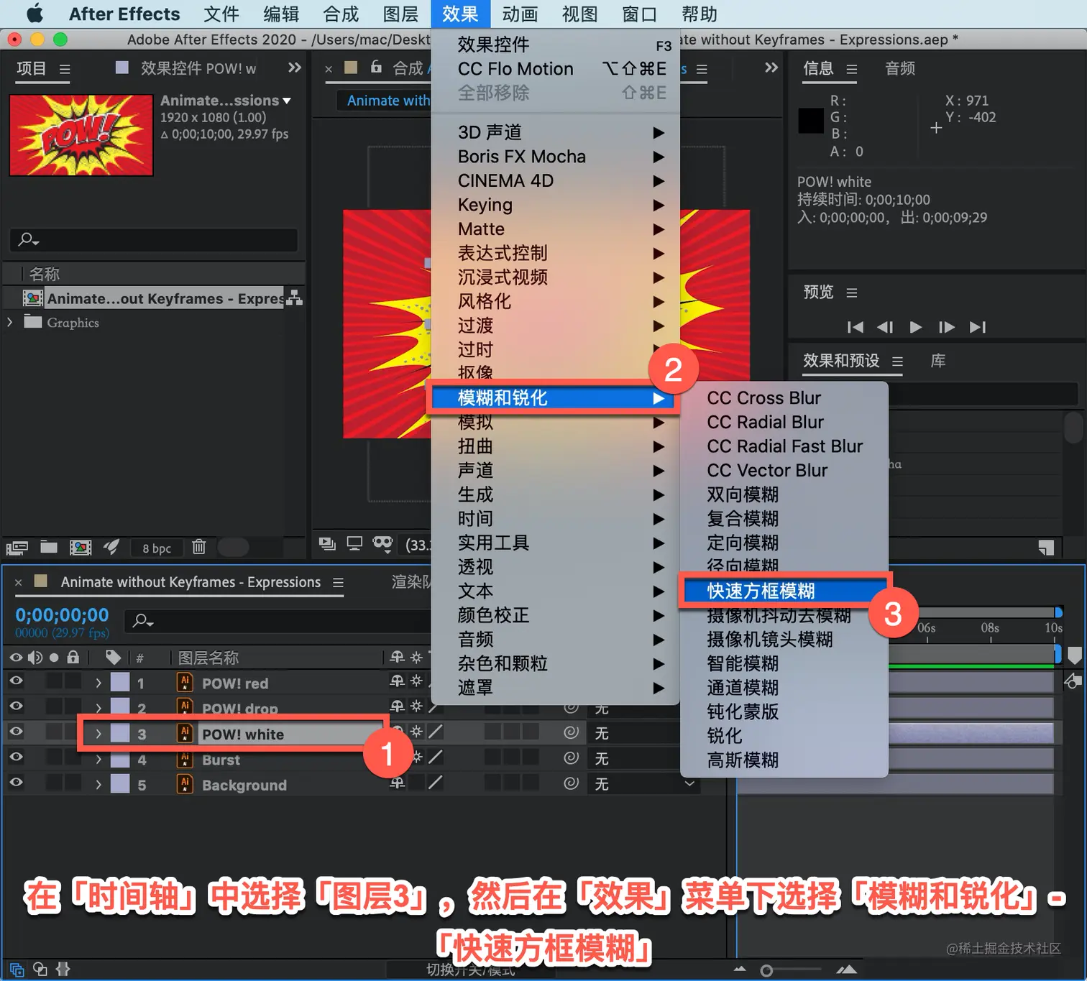This screenshot has width=1087, height=981.
Task: Delete selected item with the trash icon
Action: [199, 547]
